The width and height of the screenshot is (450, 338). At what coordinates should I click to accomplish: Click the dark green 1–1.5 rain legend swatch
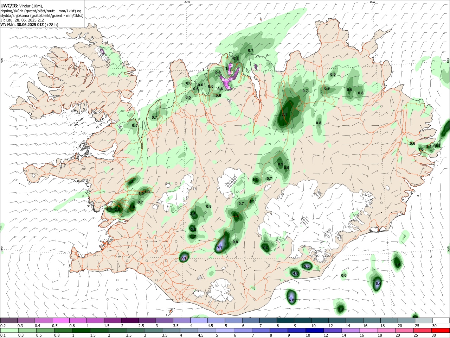[81, 330]
